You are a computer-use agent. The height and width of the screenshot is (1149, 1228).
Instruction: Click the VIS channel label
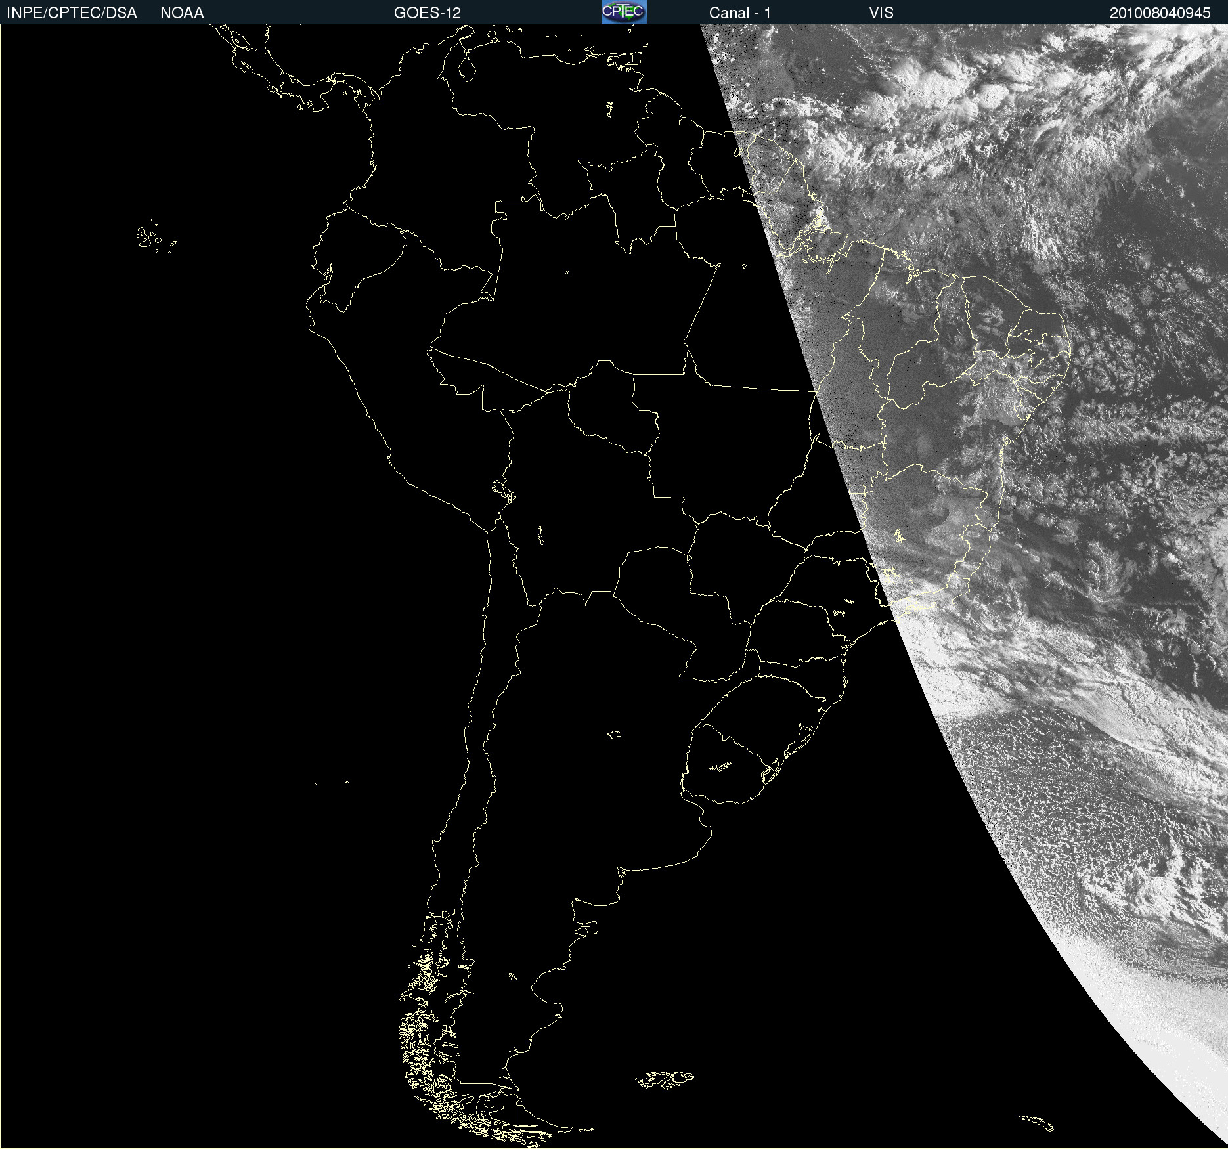click(881, 13)
